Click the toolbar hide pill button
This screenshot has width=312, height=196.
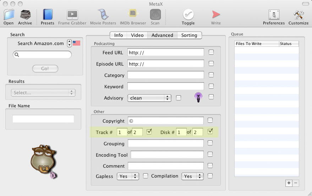tap(306, 4)
